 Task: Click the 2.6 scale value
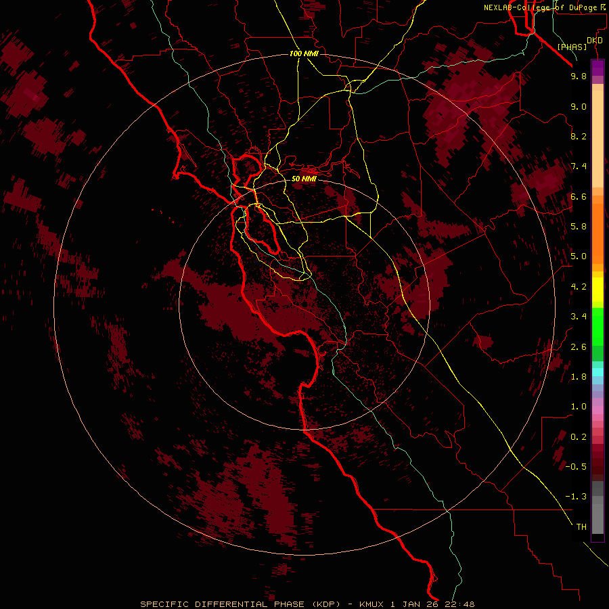tap(579, 347)
